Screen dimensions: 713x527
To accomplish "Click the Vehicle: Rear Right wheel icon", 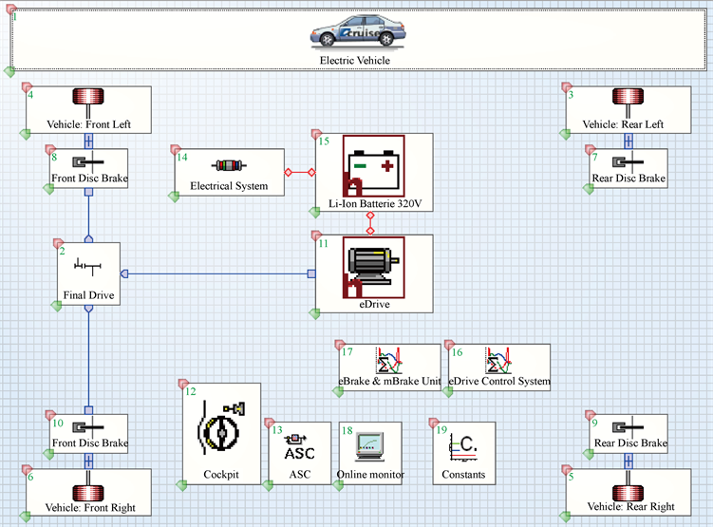I will pyautogui.click(x=628, y=492).
